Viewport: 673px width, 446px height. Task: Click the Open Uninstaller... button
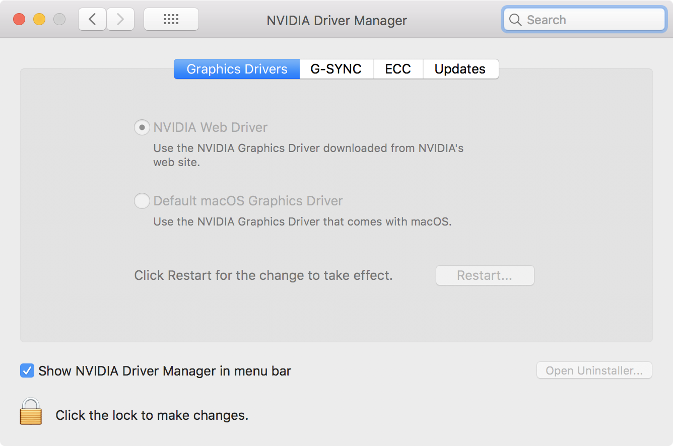(594, 370)
